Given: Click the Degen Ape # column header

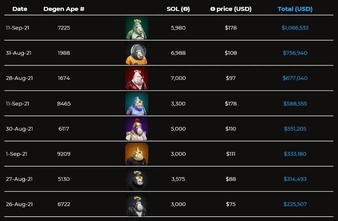Looking at the screenshot, I should [x=64, y=9].
